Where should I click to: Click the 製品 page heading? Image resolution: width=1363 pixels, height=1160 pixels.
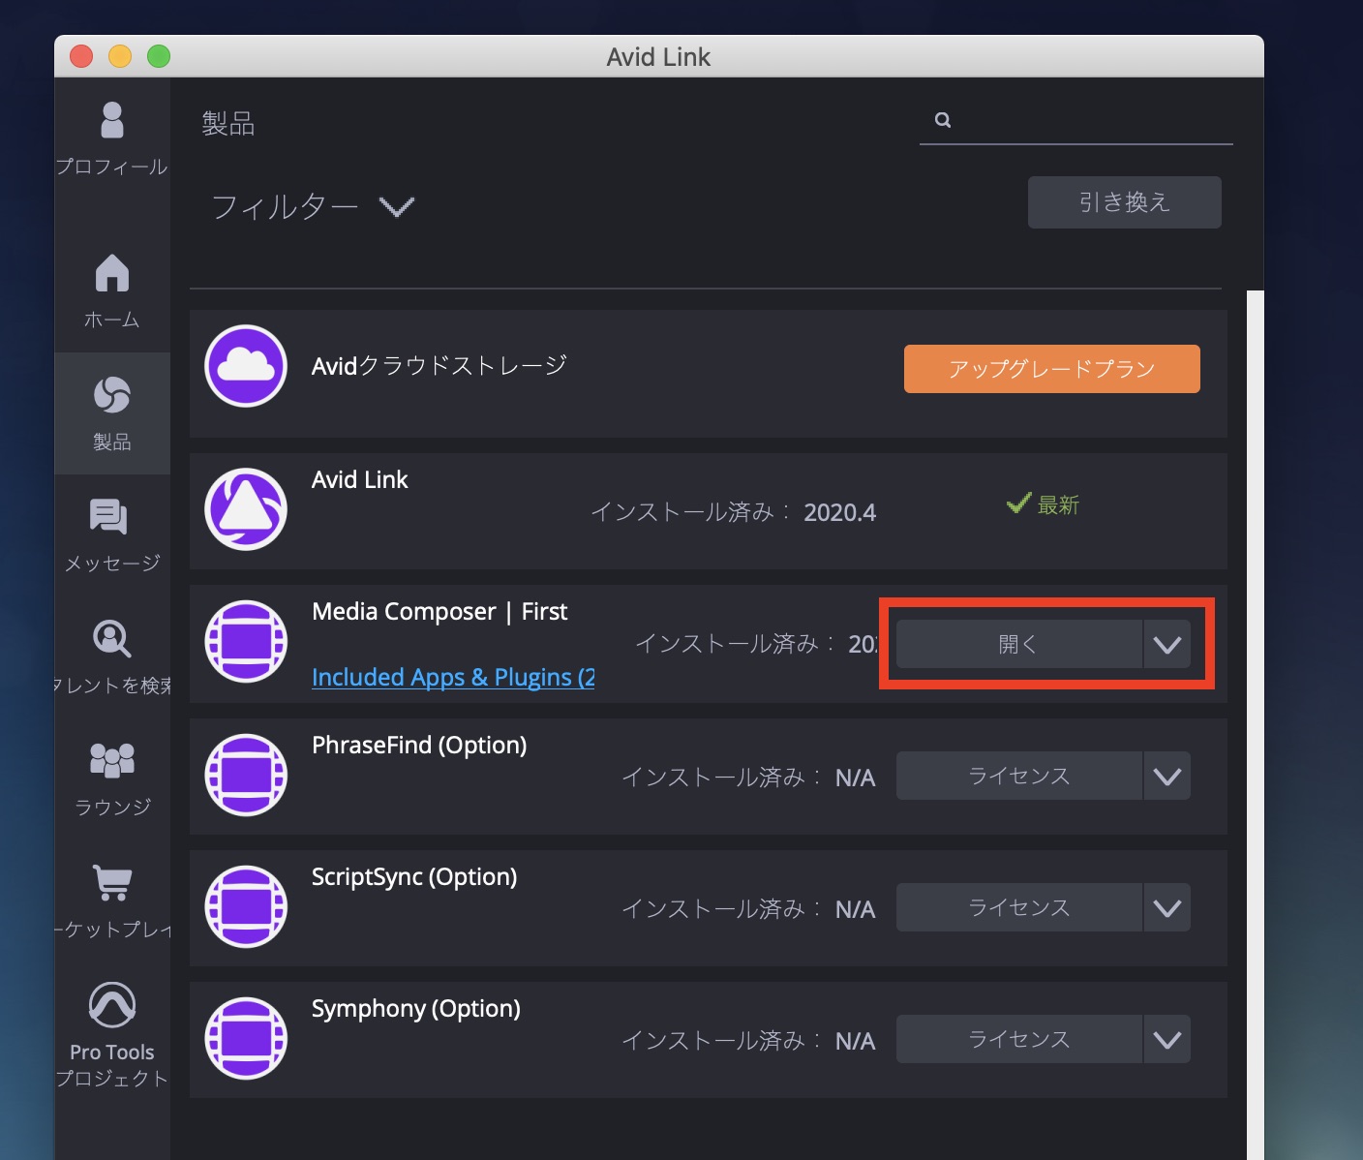click(x=228, y=123)
